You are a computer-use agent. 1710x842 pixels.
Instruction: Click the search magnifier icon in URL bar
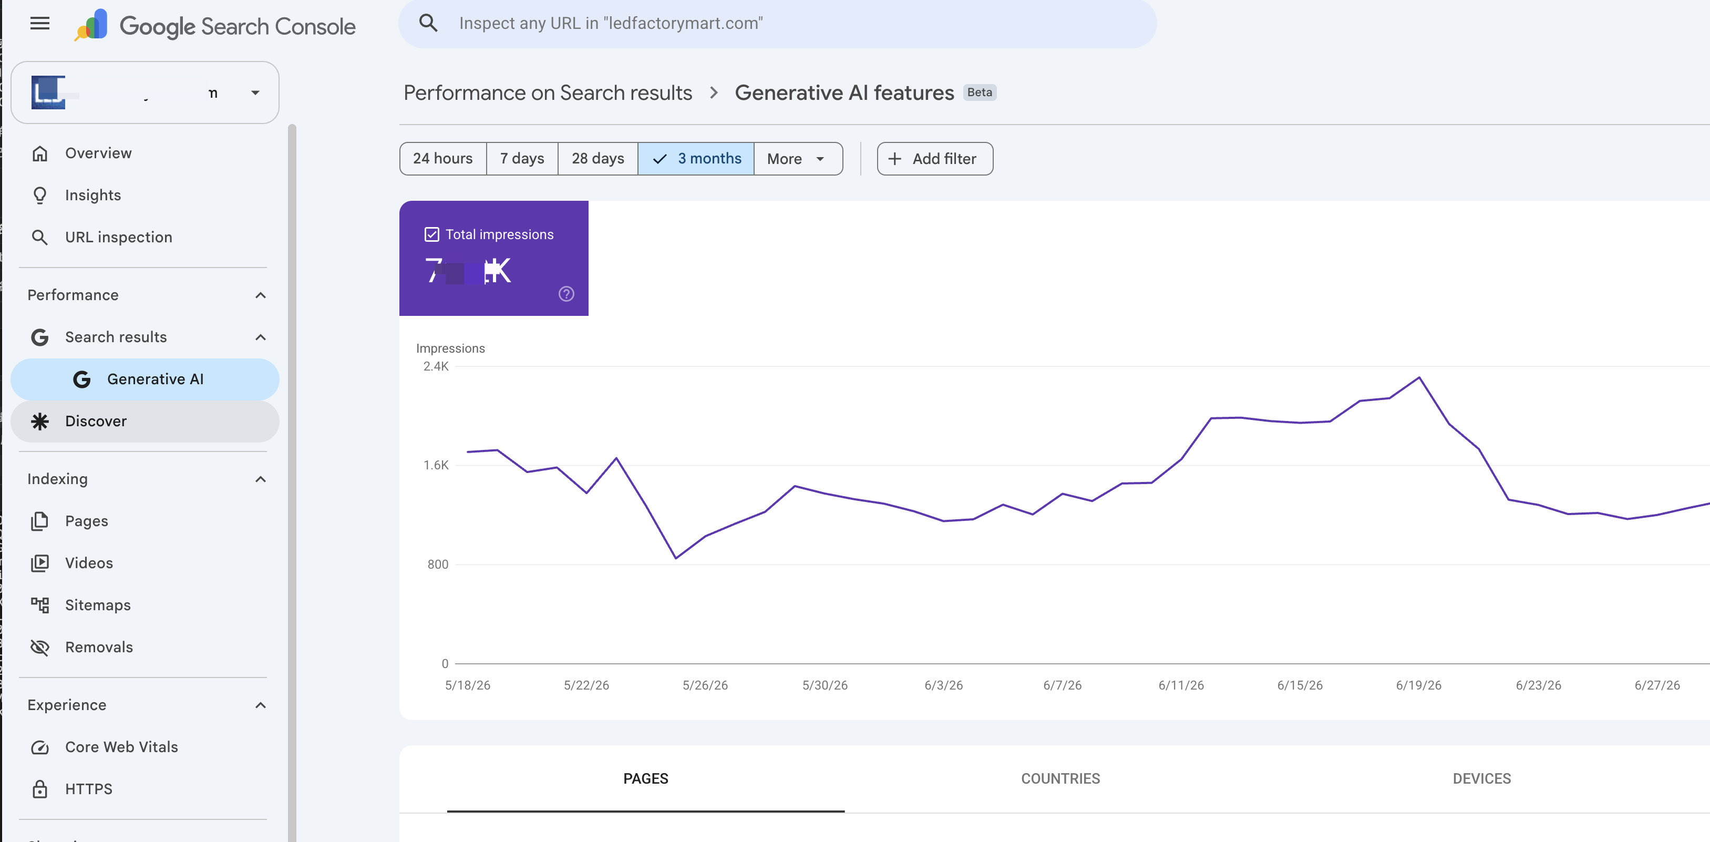428,23
